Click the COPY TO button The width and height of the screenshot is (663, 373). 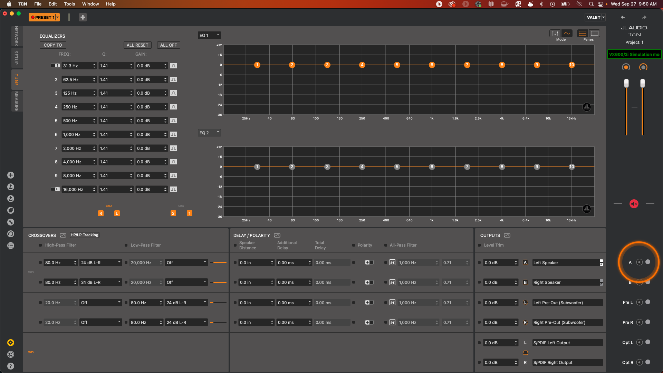[53, 45]
